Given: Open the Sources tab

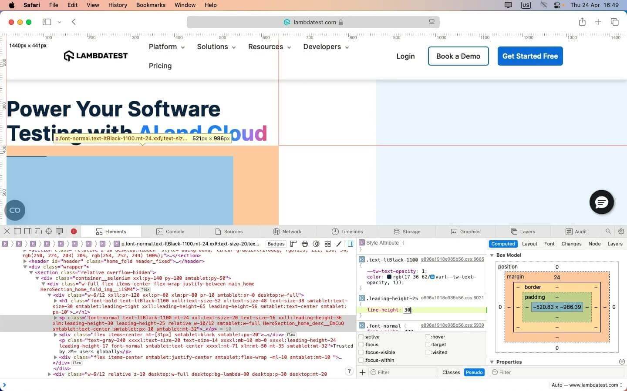Looking at the screenshot, I should (x=229, y=232).
